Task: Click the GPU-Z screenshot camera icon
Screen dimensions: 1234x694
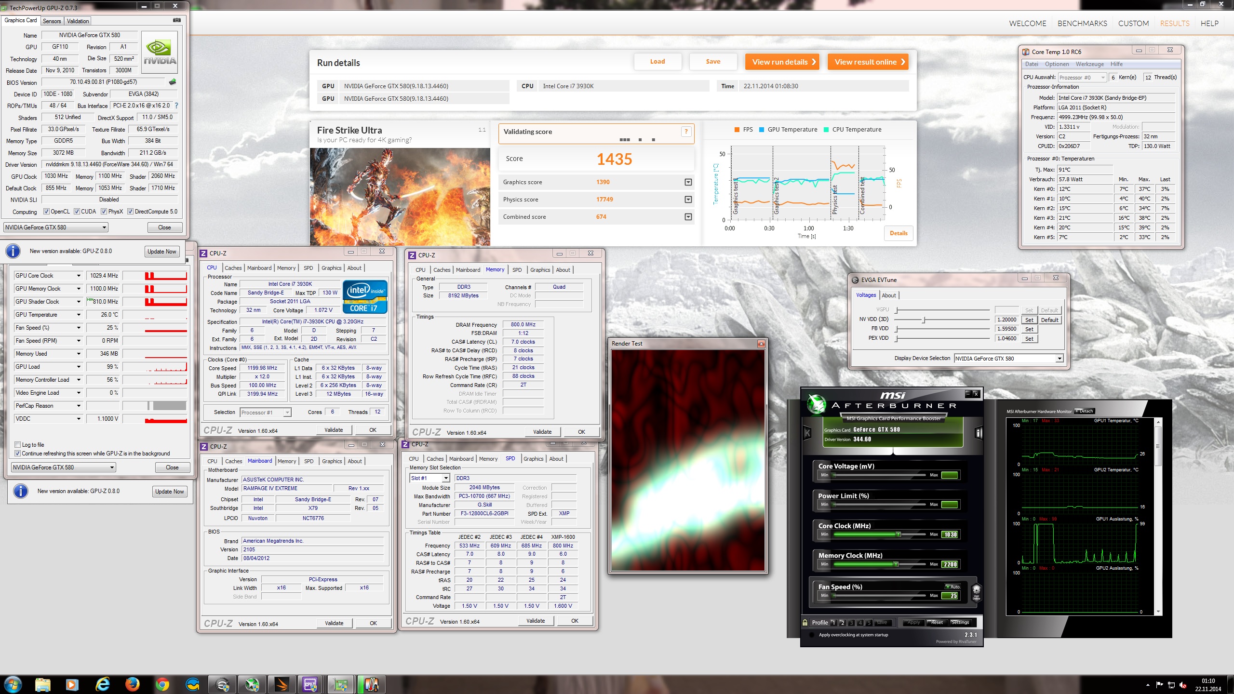Action: coord(176,20)
